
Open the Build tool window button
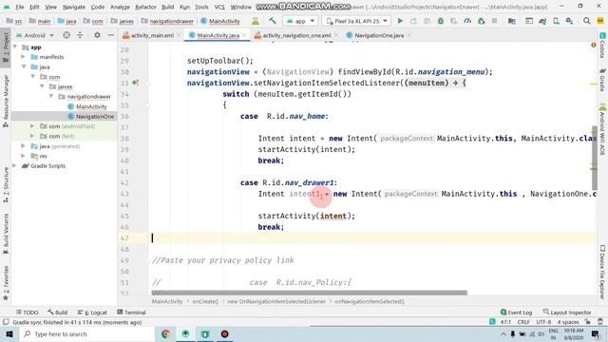[x=58, y=313]
